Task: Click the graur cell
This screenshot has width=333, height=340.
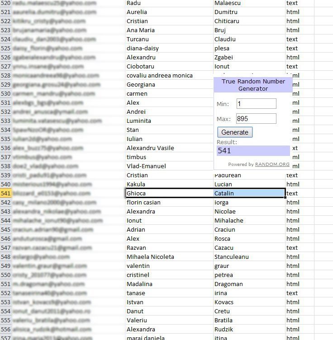Action: coord(249,266)
